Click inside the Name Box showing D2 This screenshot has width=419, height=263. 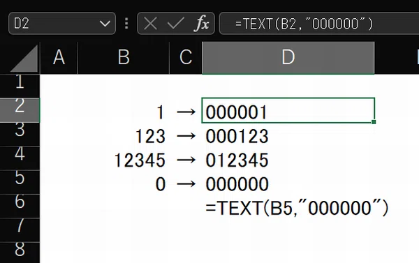pos(54,23)
